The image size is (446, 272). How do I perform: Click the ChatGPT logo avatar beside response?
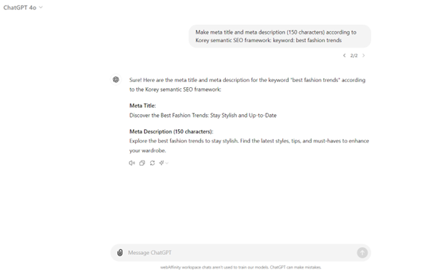tap(116, 79)
